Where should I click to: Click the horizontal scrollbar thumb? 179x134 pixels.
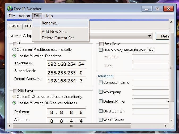72,126
